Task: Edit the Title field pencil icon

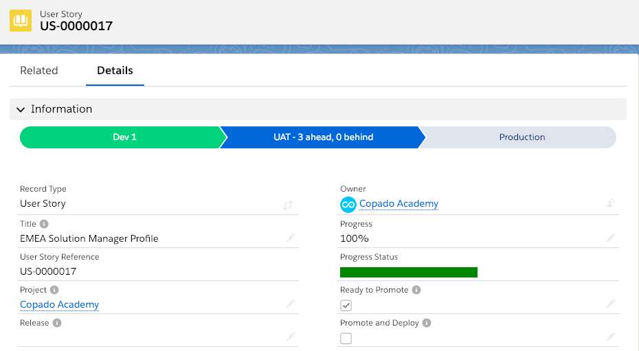Action: (x=290, y=238)
